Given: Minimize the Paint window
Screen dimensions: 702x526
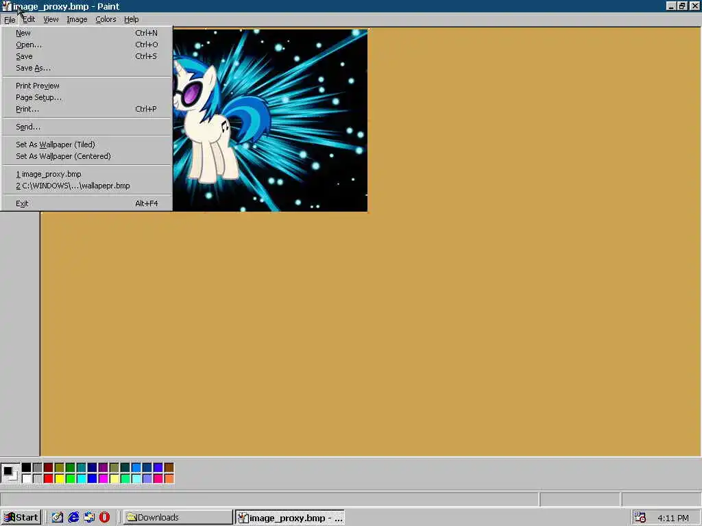Looking at the screenshot, I should [x=670, y=5].
